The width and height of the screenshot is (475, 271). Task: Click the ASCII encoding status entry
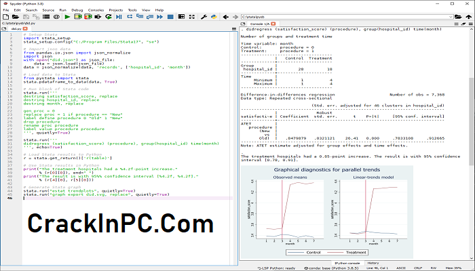(x=401, y=268)
